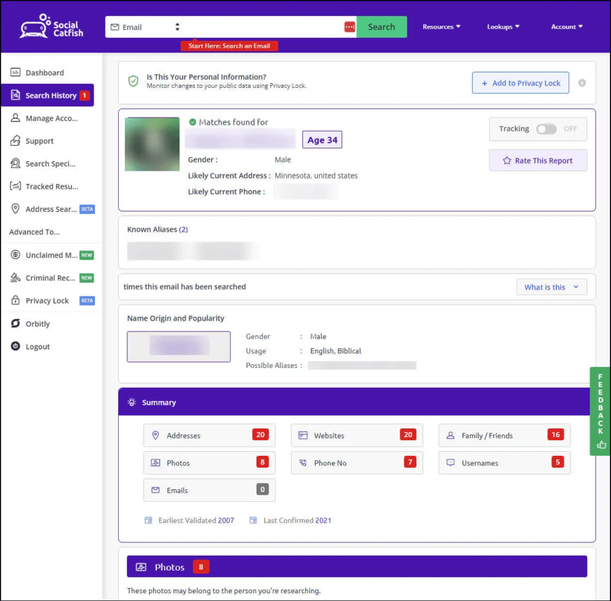Viewport: 611px width, 601px height.
Task: Open the Lookups menu
Action: click(x=503, y=26)
